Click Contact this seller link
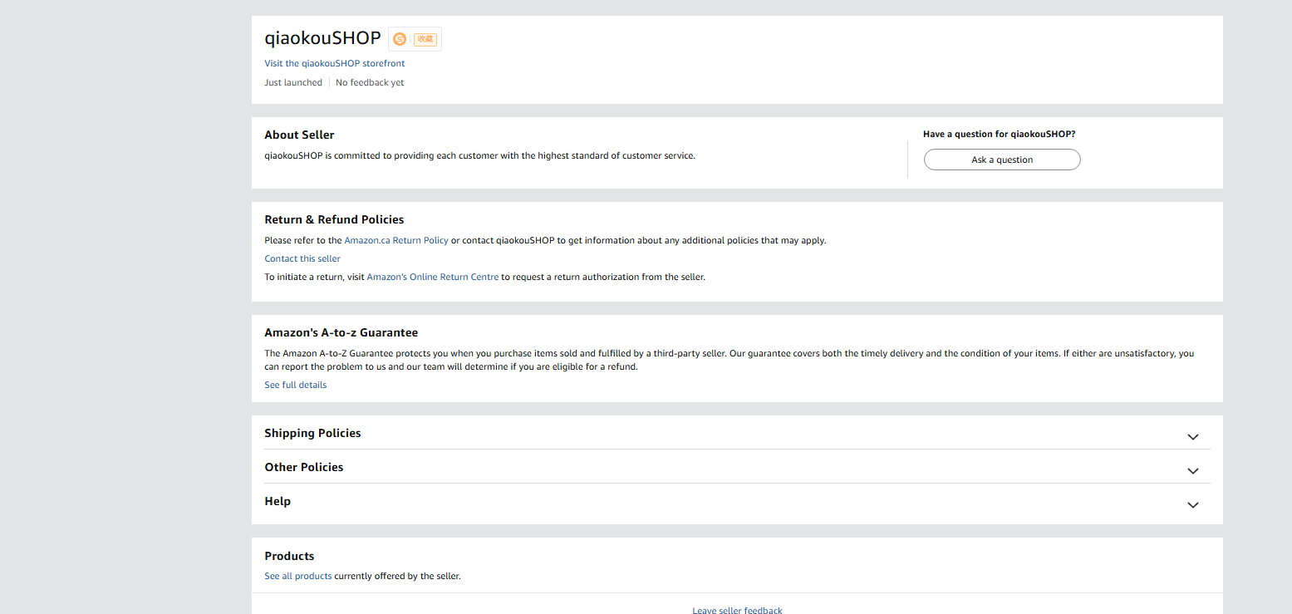 tap(302, 258)
